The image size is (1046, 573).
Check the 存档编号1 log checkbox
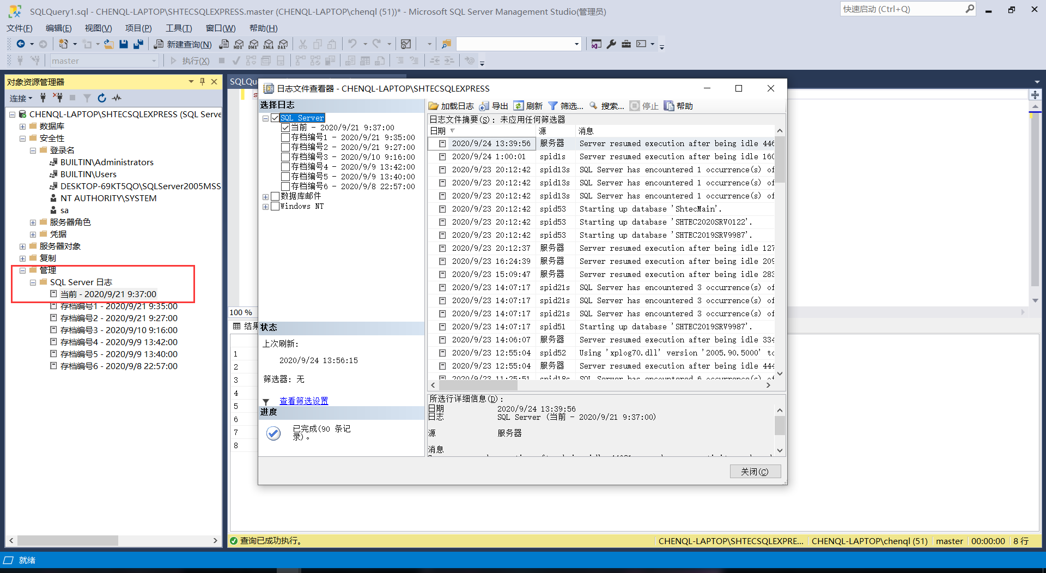pos(285,137)
